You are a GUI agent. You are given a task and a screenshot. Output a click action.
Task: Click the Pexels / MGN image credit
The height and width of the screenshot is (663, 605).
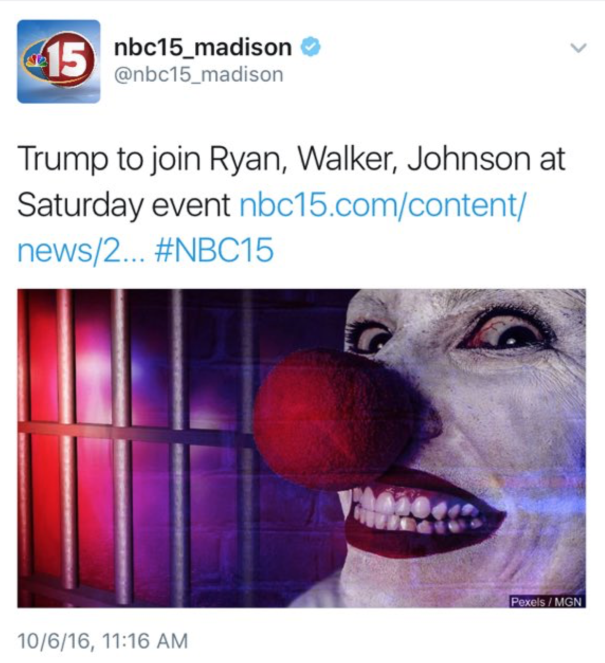pyautogui.click(x=546, y=601)
